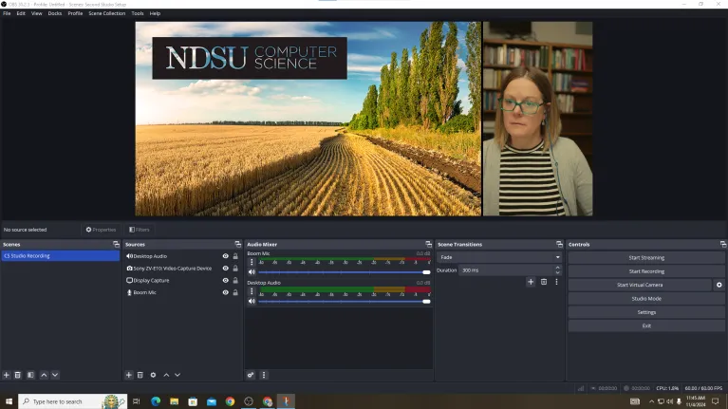Open Advanced Audio Properties gears icon

(x=251, y=375)
